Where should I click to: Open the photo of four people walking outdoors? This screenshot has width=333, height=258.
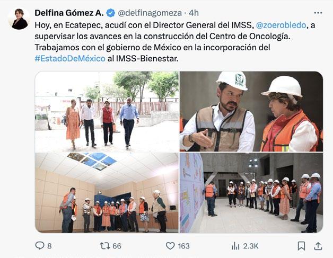[x=107, y=111]
